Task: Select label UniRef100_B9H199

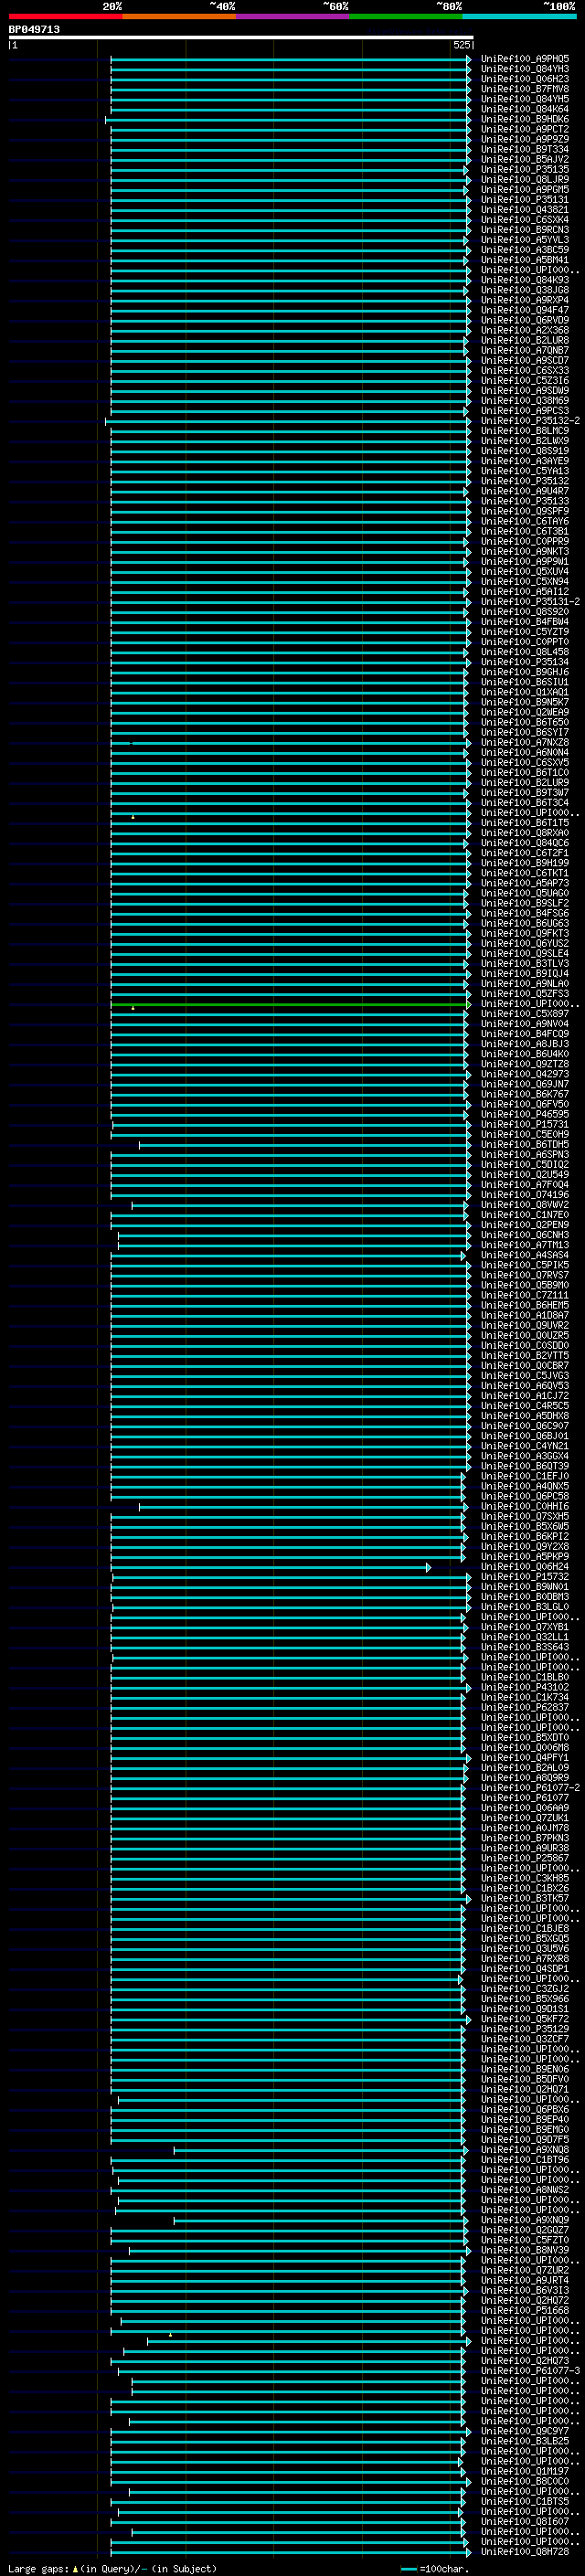Action: [x=525, y=863]
